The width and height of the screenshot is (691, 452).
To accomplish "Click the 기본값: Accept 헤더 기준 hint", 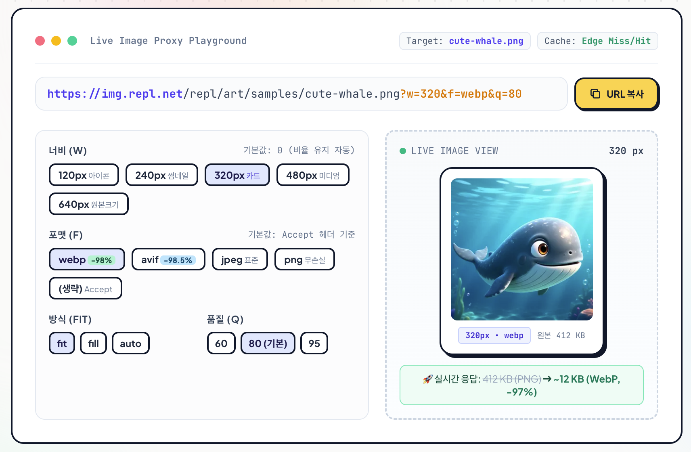I will pyautogui.click(x=302, y=234).
